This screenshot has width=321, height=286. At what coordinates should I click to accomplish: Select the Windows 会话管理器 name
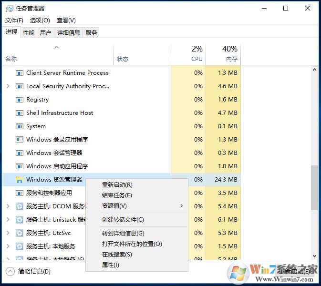coord(54,153)
